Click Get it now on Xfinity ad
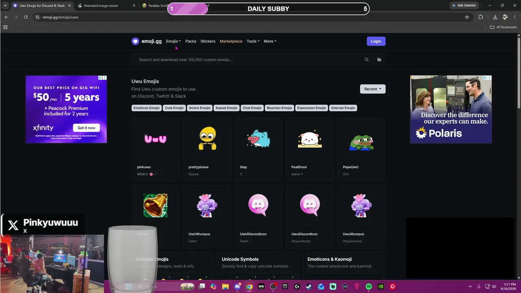 coord(86,128)
